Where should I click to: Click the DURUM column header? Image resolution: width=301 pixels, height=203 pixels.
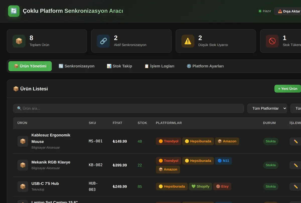click(269, 123)
